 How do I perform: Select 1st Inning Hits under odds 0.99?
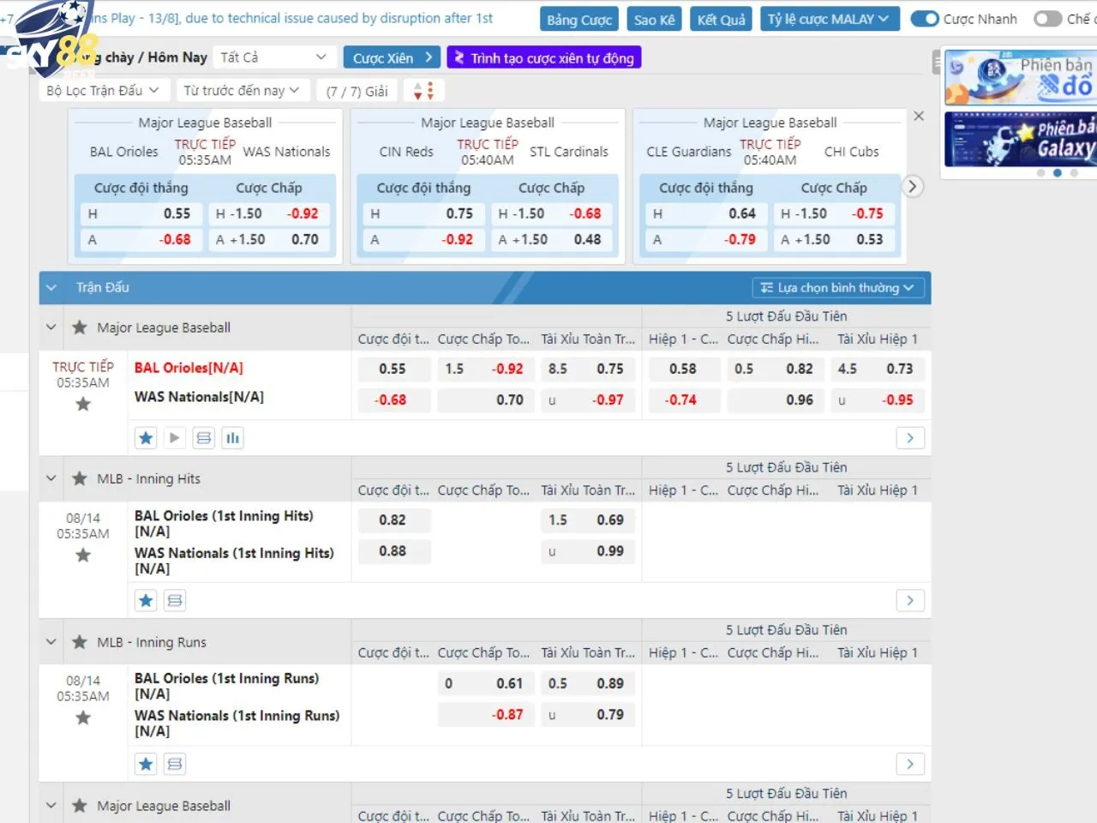(x=588, y=551)
